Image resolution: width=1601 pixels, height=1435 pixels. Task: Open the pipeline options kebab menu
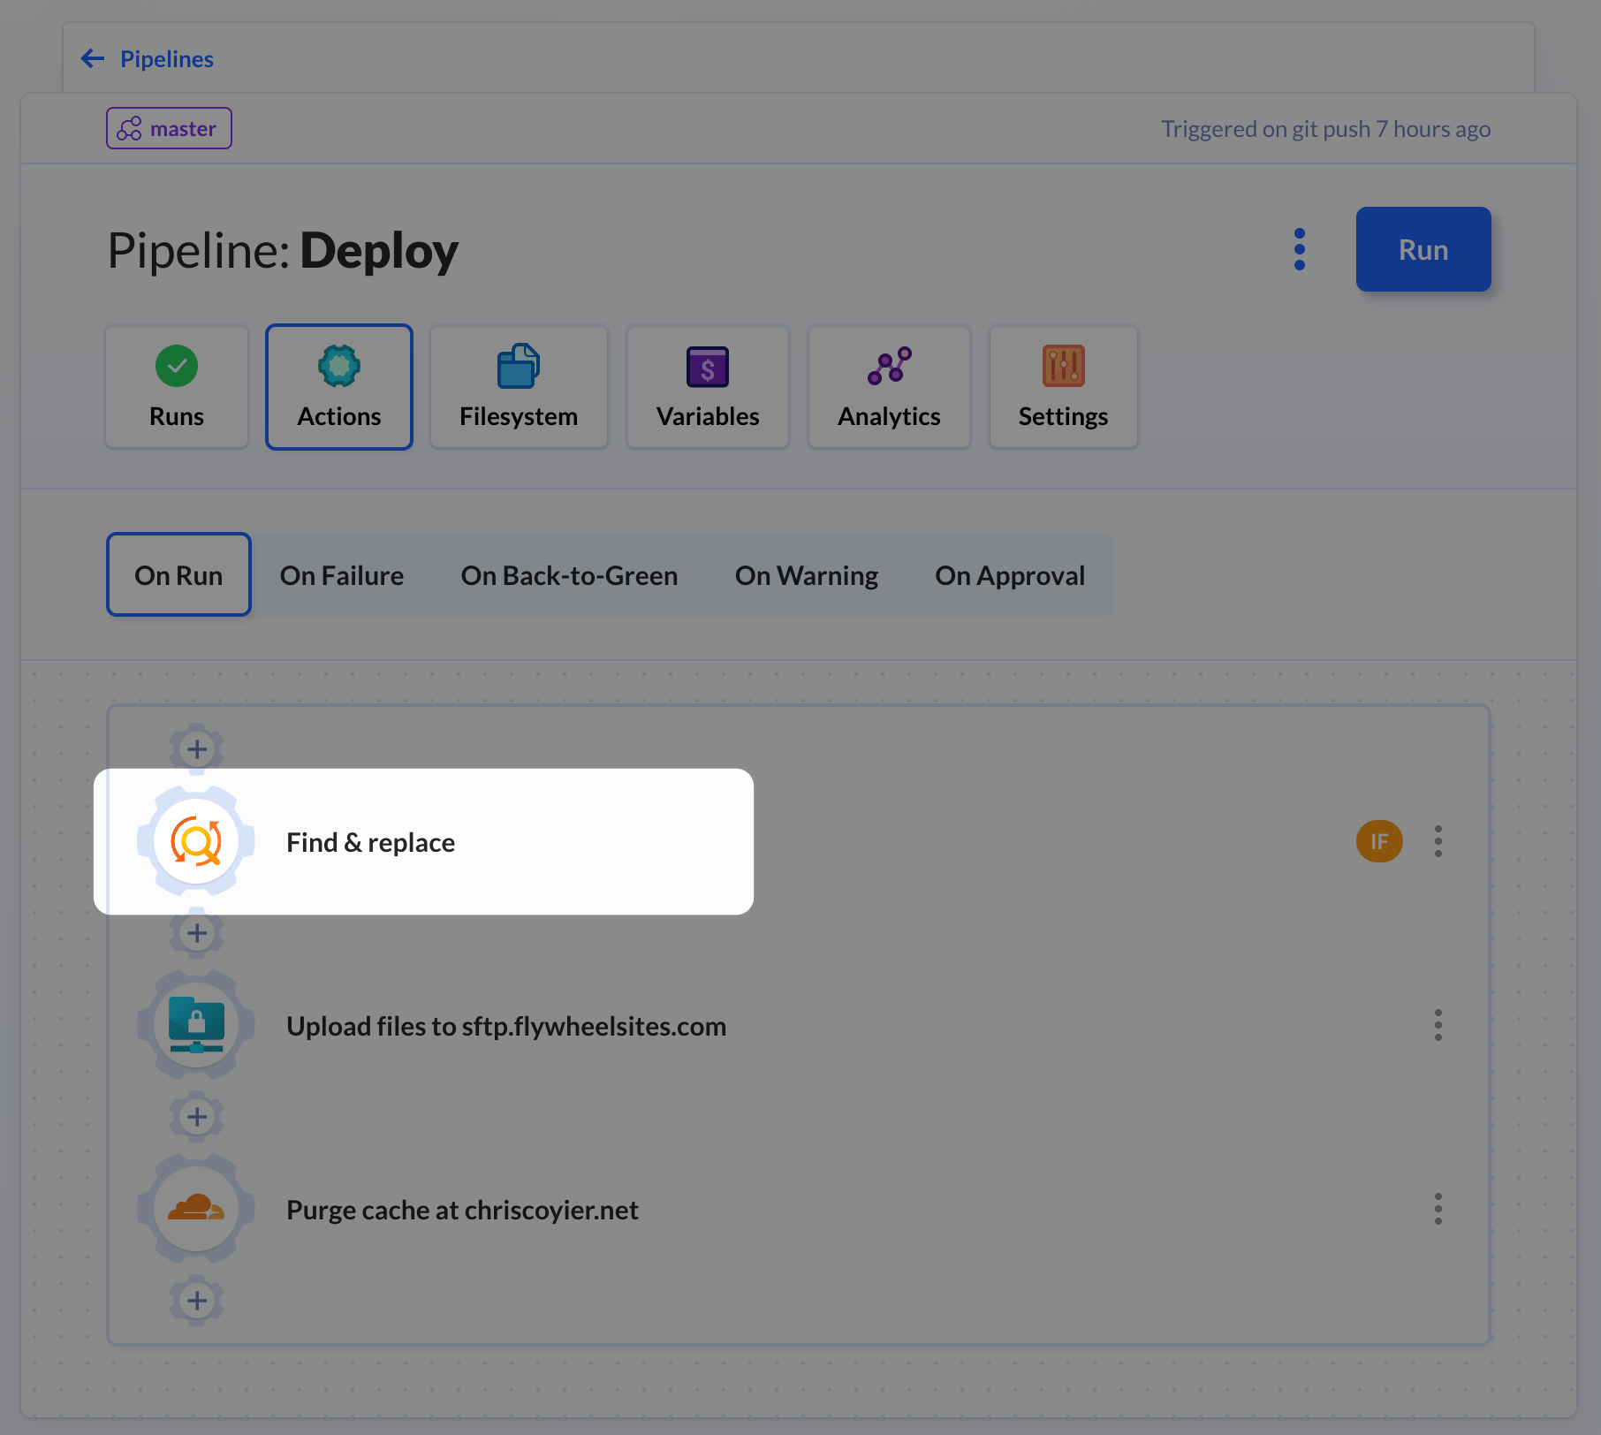coord(1299,250)
